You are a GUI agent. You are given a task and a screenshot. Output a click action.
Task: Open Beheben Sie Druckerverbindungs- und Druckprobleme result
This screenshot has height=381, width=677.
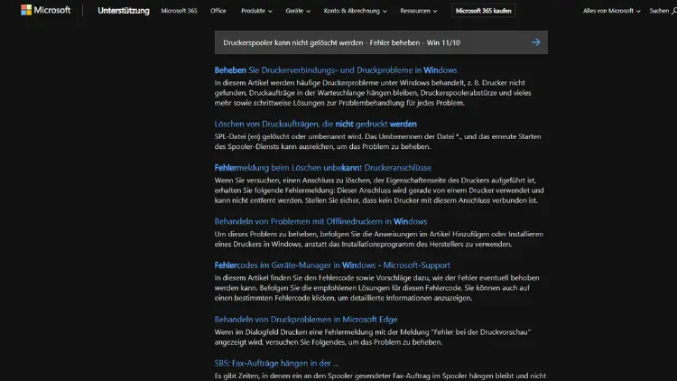coord(336,70)
